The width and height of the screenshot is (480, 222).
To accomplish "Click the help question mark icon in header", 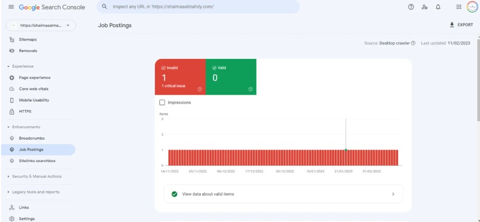I will click(411, 7).
